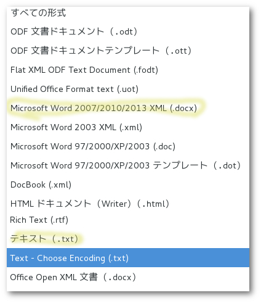
Task: Select すべての形式 option
Action: [x=128, y=13]
